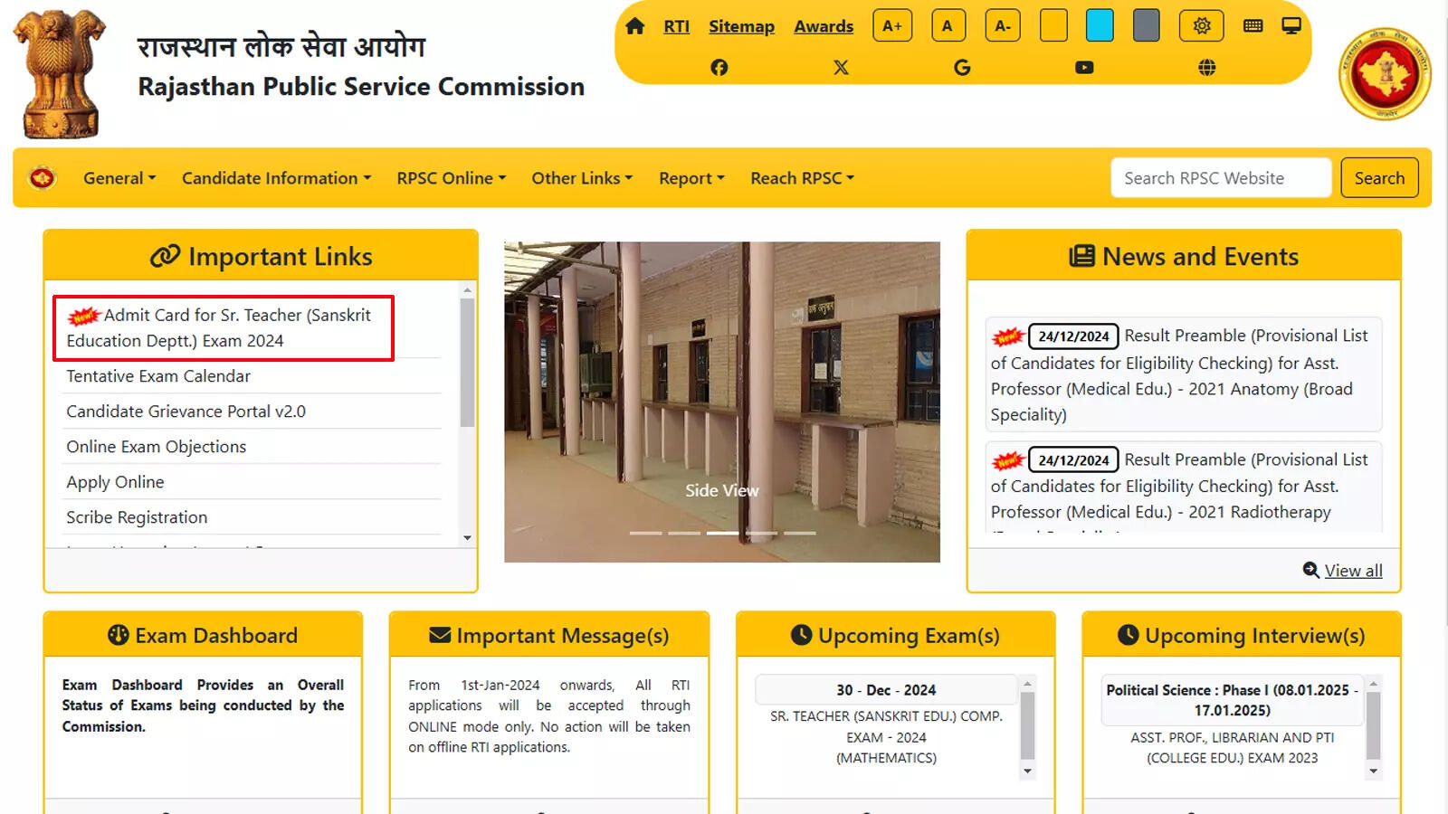This screenshot has height=814, width=1448.
Task: Click the Home icon in the top bar
Action: point(633,26)
